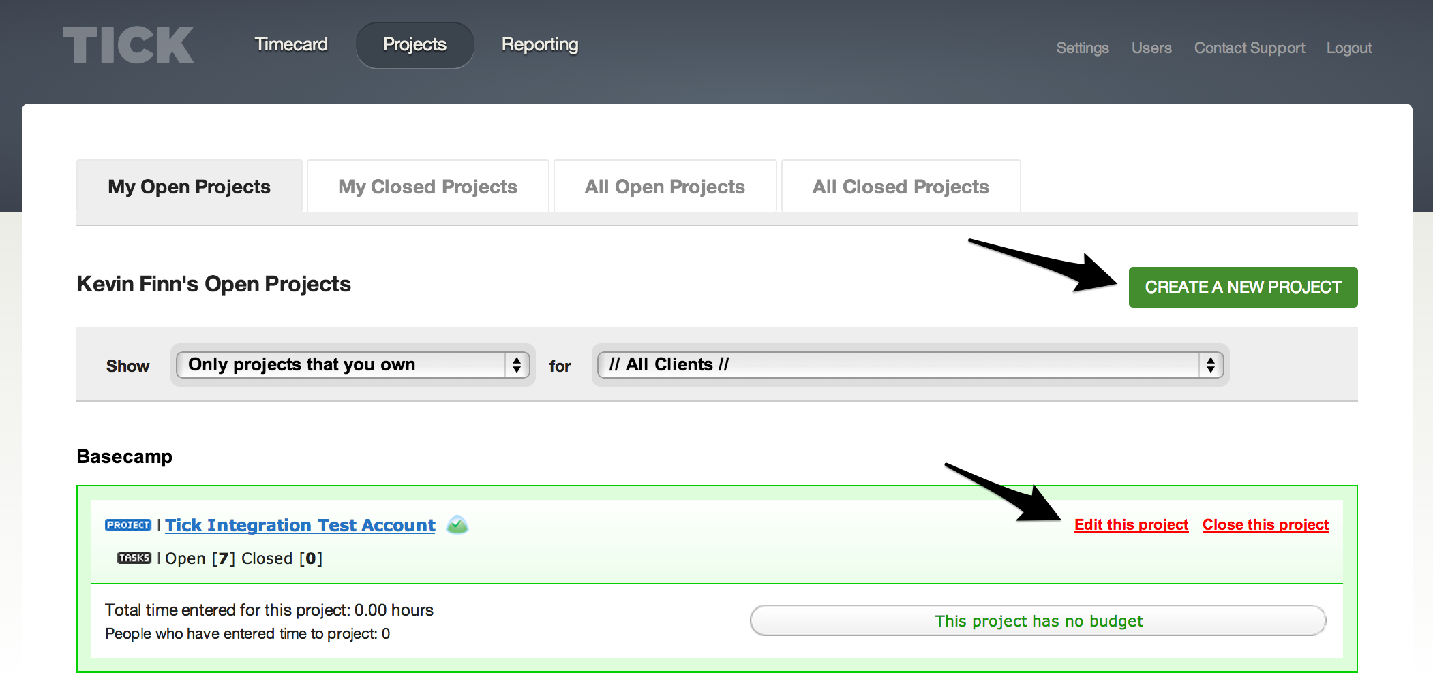Click Contact Support

1249,47
